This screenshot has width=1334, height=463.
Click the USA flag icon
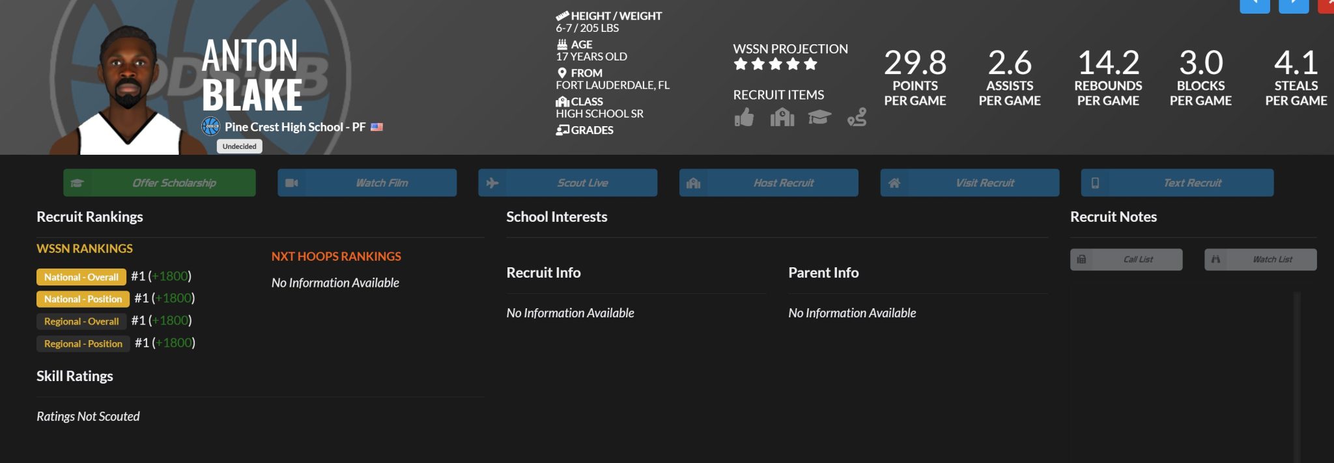(x=376, y=127)
